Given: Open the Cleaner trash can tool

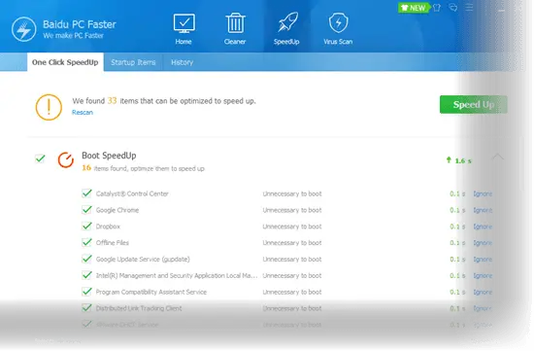Looking at the screenshot, I should tap(235, 29).
